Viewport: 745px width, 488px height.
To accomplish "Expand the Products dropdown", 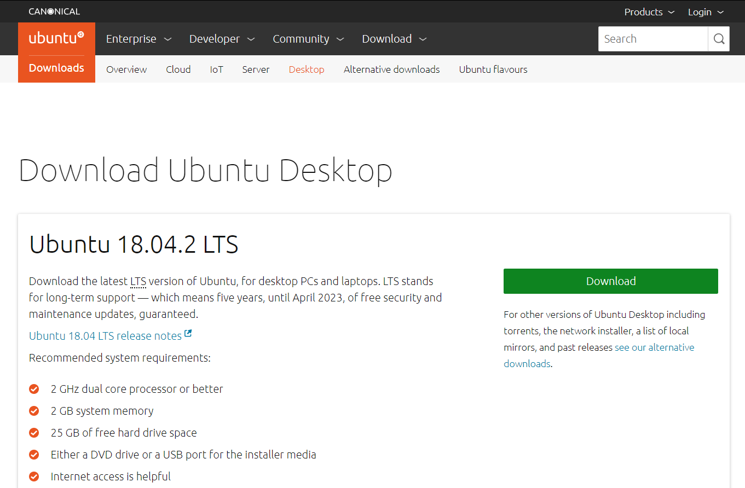I will click(649, 12).
